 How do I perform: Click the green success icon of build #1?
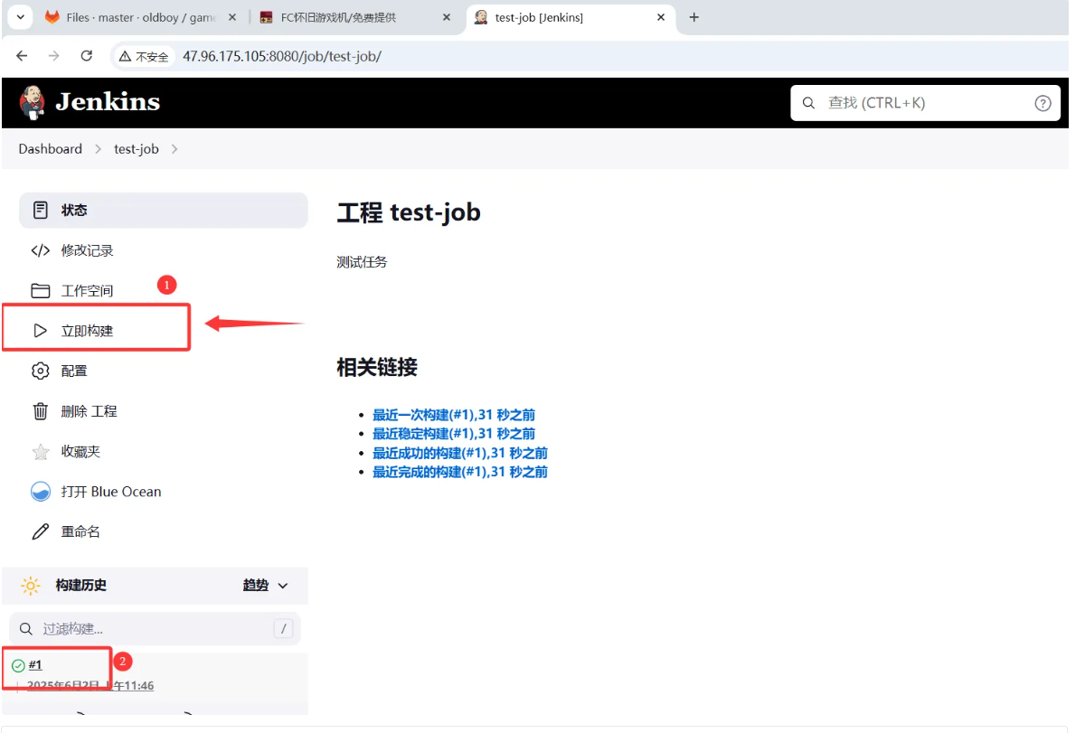click(18, 666)
